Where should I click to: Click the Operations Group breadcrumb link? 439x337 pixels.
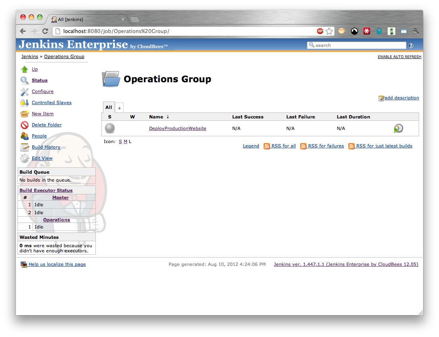(x=64, y=56)
